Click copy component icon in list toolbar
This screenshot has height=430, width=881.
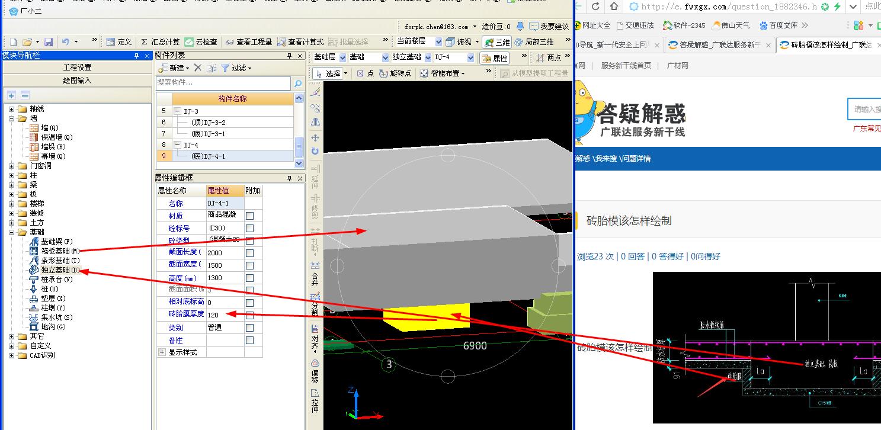point(212,68)
